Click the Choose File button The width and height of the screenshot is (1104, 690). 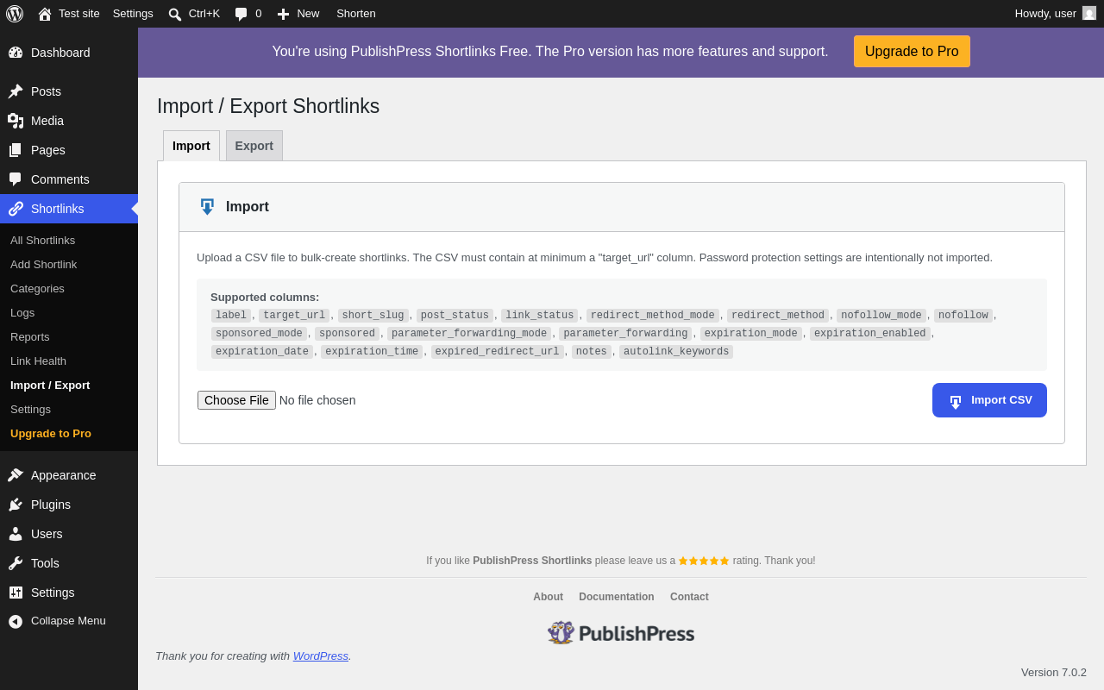point(236,400)
